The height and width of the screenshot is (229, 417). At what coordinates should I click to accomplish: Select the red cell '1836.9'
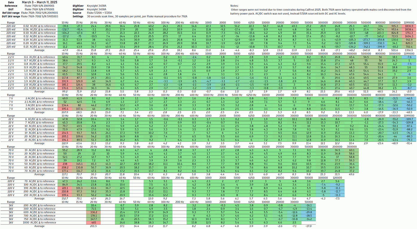click(409, 26)
